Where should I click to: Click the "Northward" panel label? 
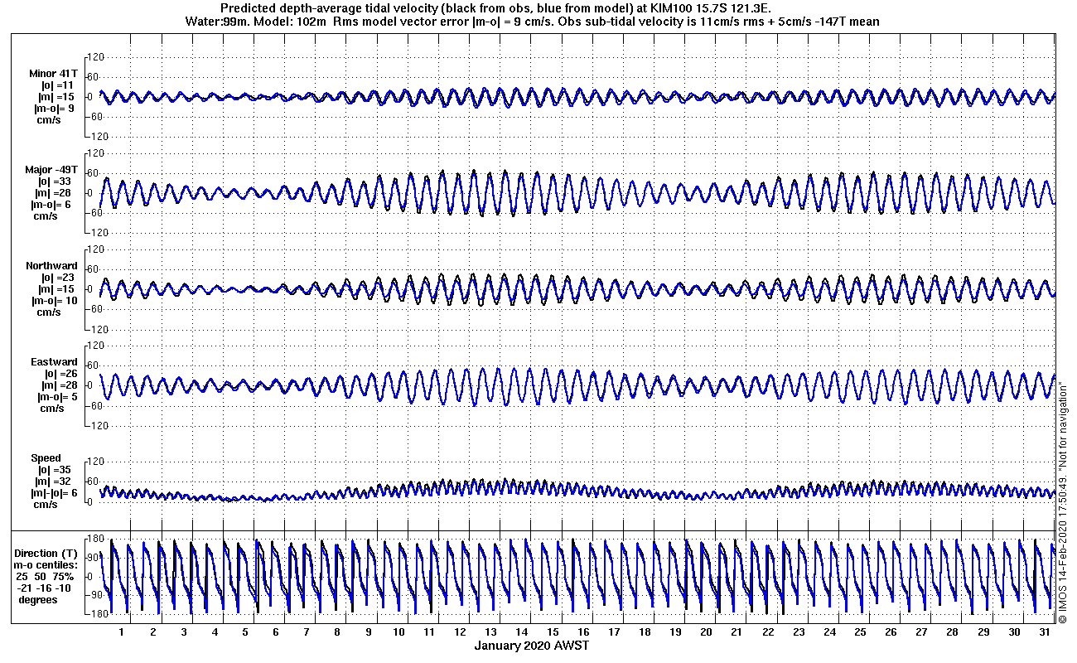(51, 266)
